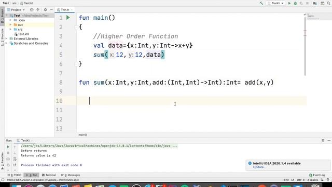Click the console scroll-to-end icon

[x=15, y=165]
